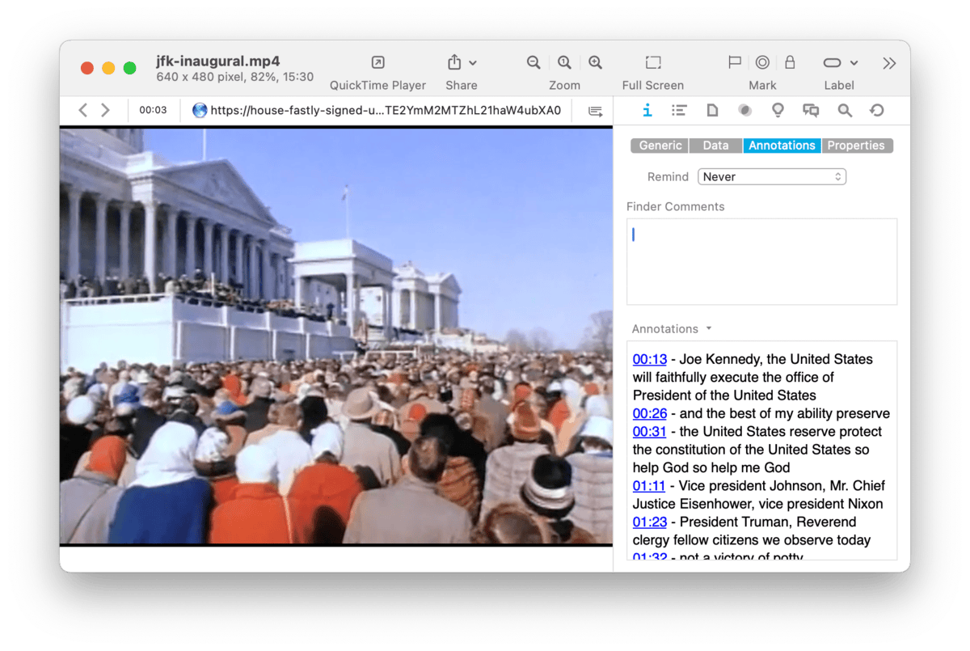Enter Full Screen mode

(653, 63)
